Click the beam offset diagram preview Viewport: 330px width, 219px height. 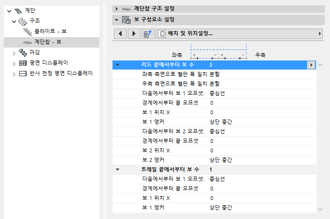[218, 52]
